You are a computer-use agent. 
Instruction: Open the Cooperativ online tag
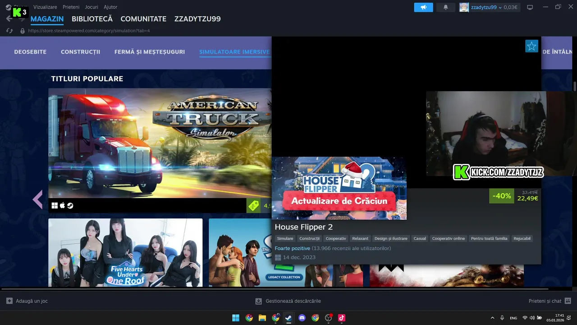[449, 238]
